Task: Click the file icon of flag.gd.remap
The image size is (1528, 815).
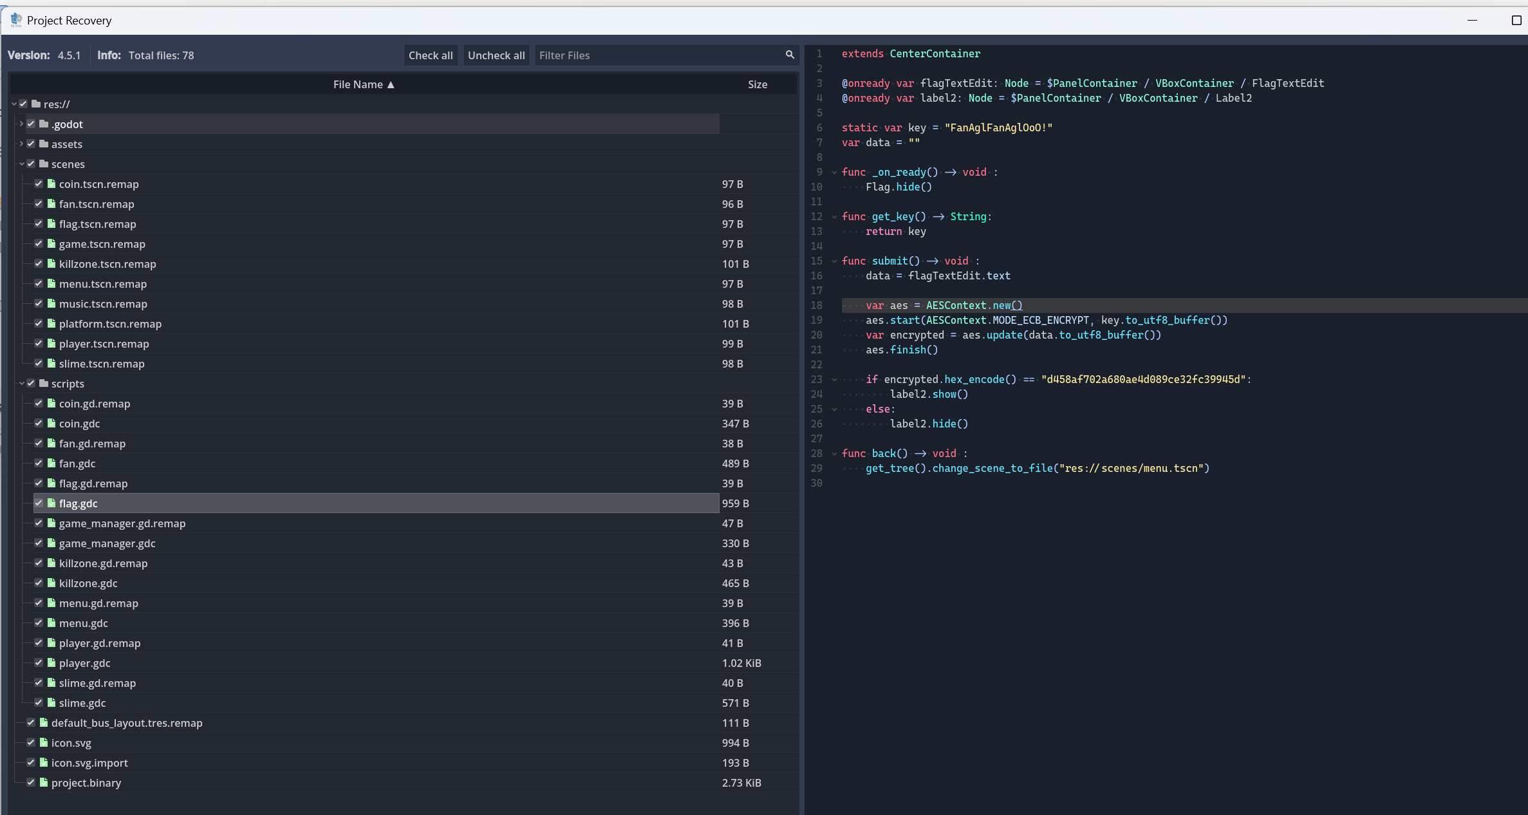Action: pyautogui.click(x=51, y=483)
